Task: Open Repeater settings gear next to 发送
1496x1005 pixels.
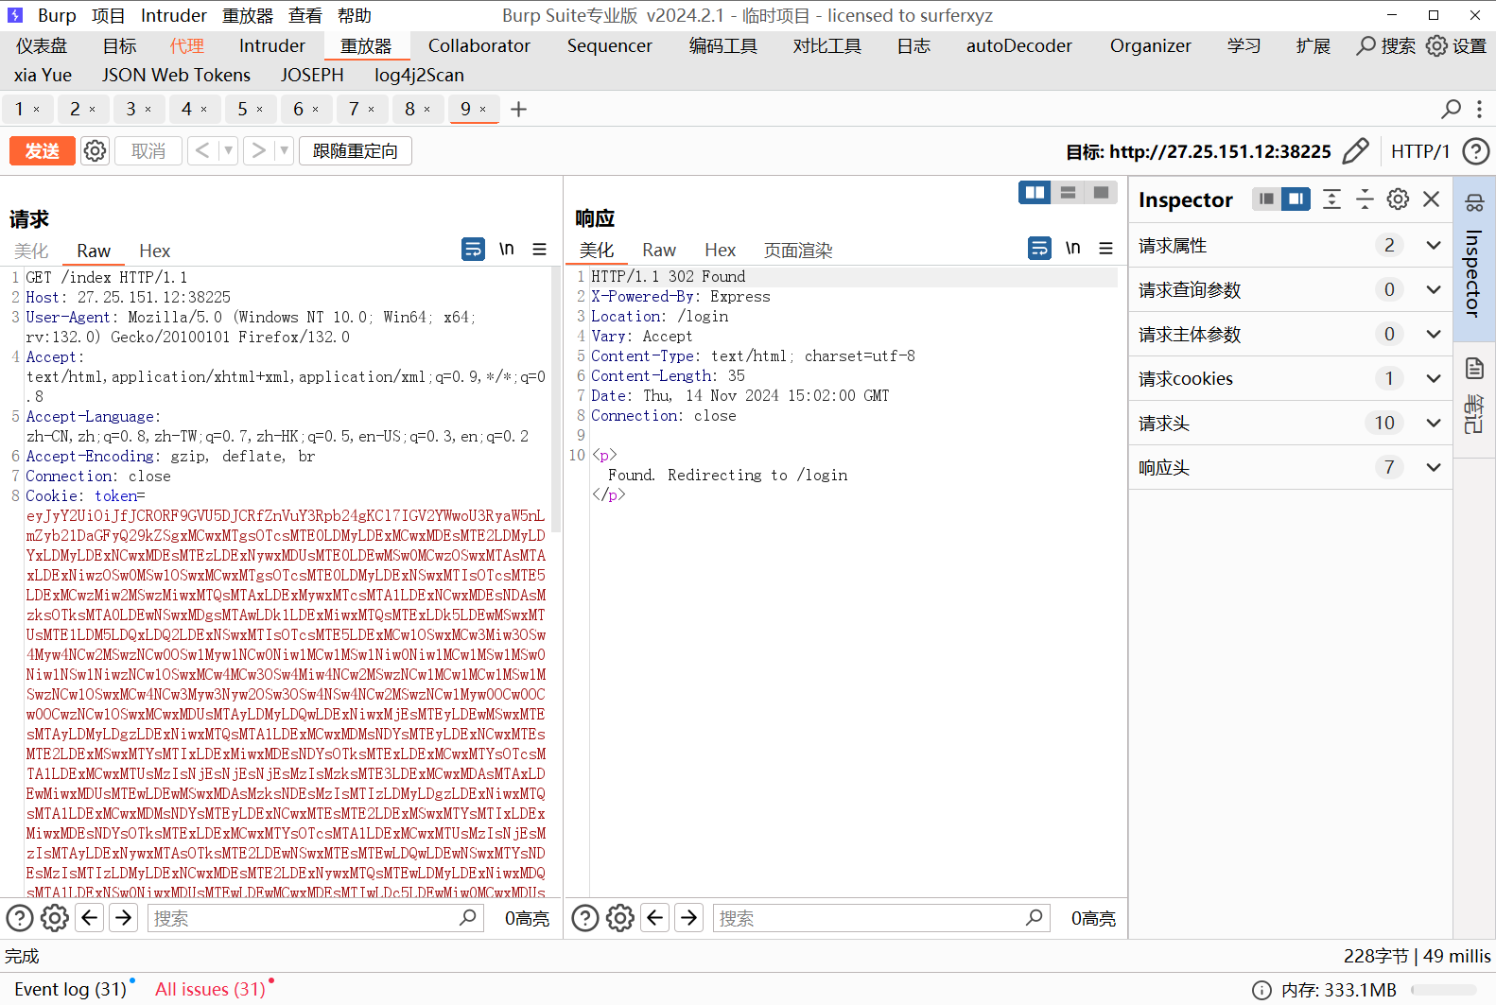Action: (95, 151)
